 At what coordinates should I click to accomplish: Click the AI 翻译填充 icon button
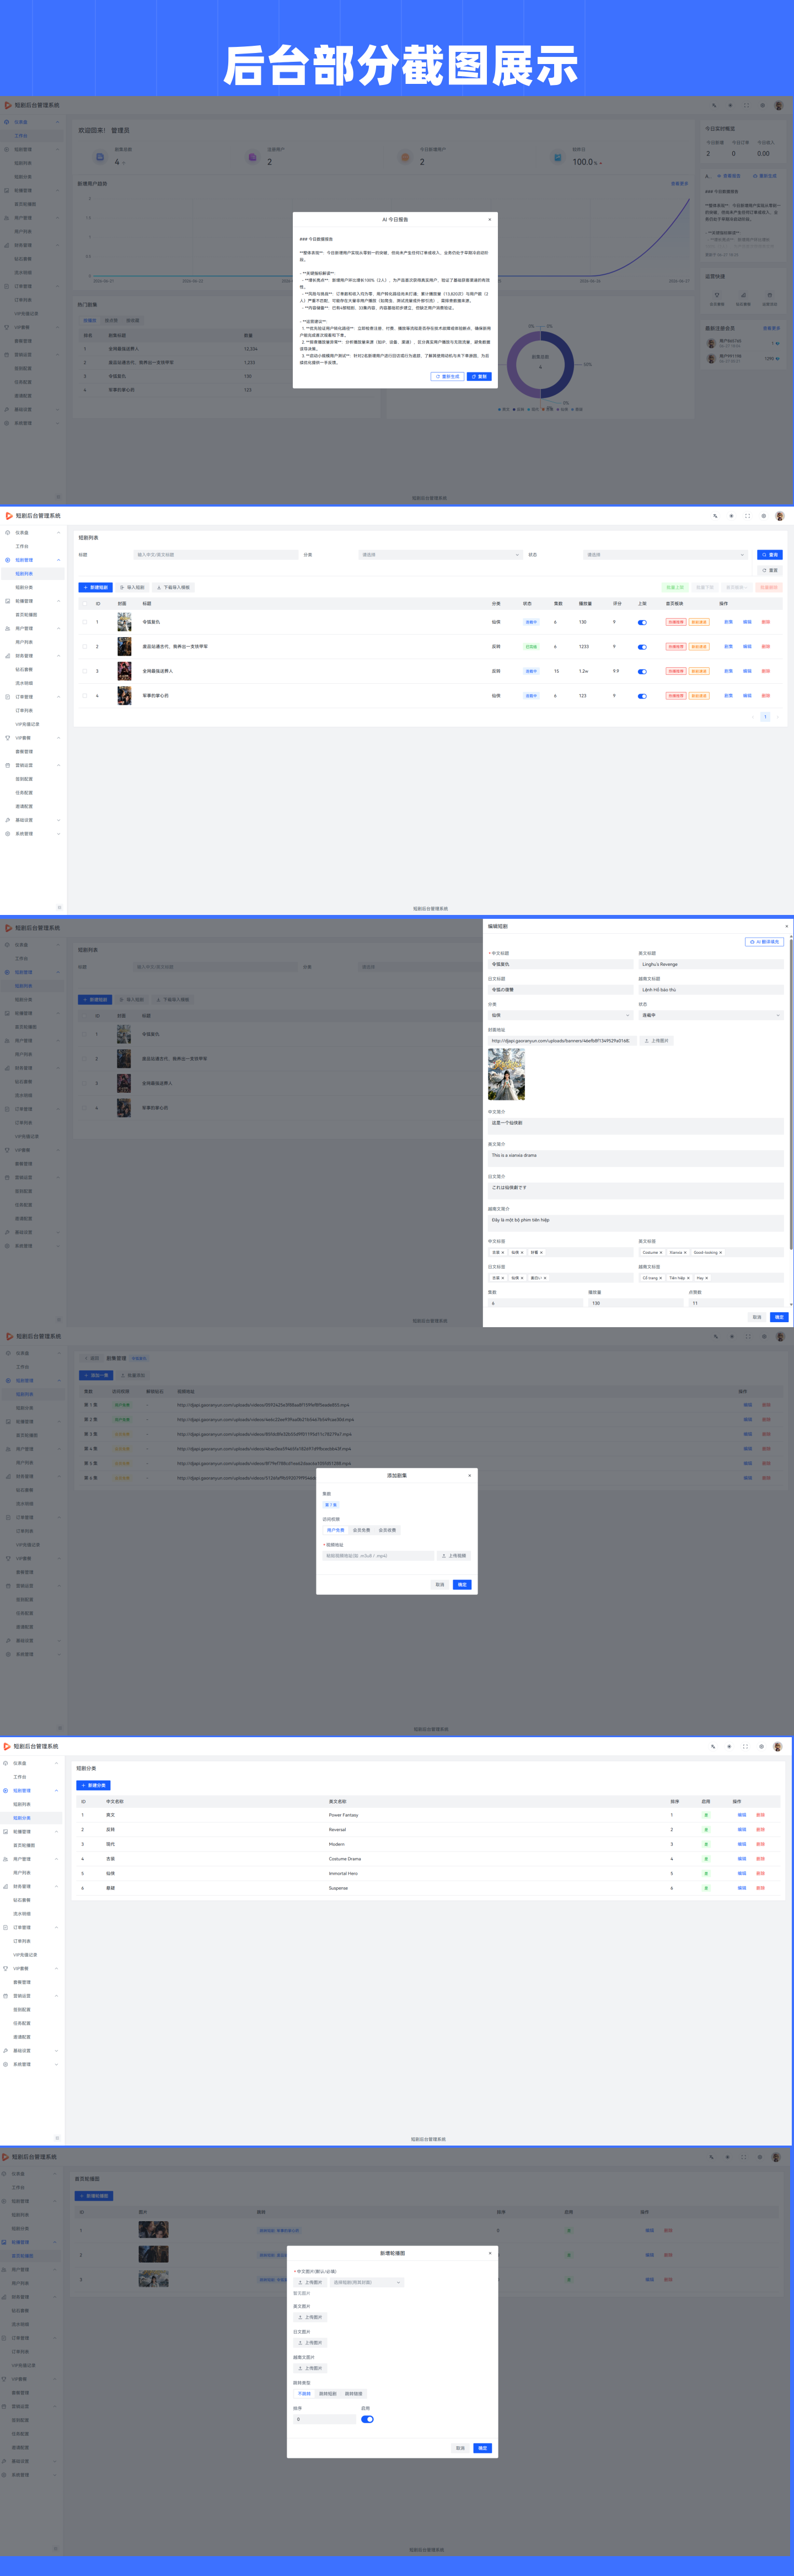pos(764,941)
